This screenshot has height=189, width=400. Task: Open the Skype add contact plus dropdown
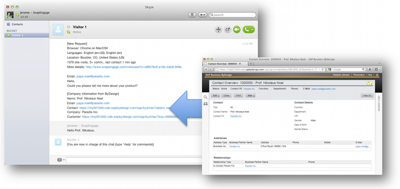(202, 15)
